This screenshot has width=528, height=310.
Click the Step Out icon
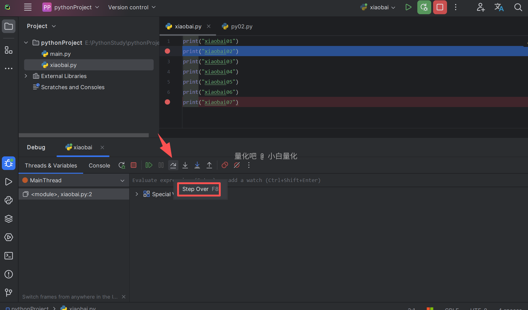point(209,165)
